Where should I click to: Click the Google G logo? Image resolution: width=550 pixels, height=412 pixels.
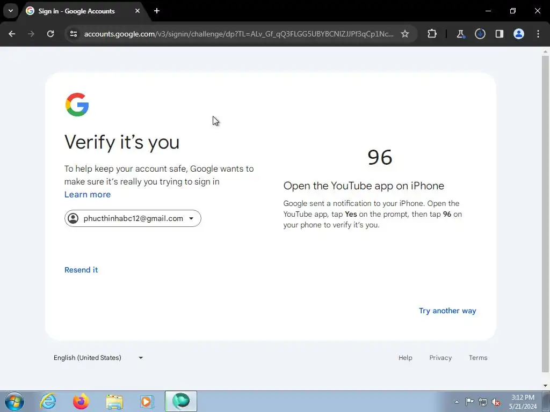pos(77,105)
